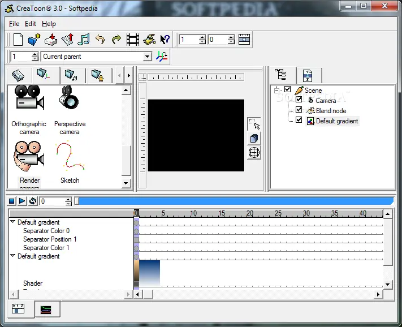The image size is (402, 327).
Task: Click the selection arrow tool beside preview
Action: [x=254, y=124]
